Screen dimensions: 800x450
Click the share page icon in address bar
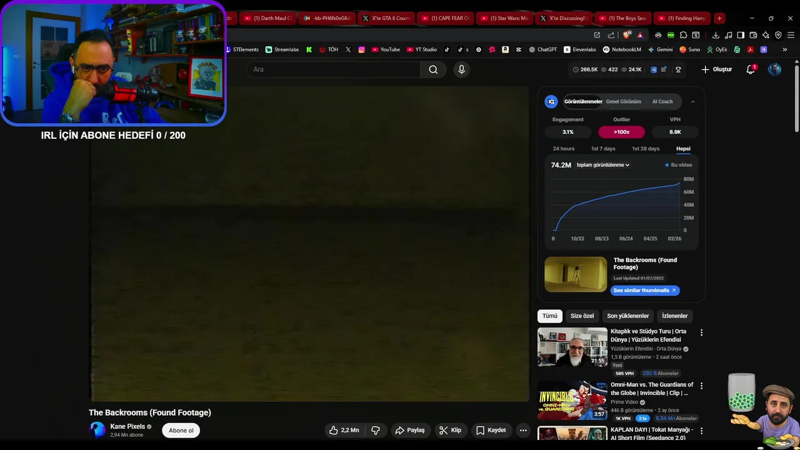pos(611,35)
